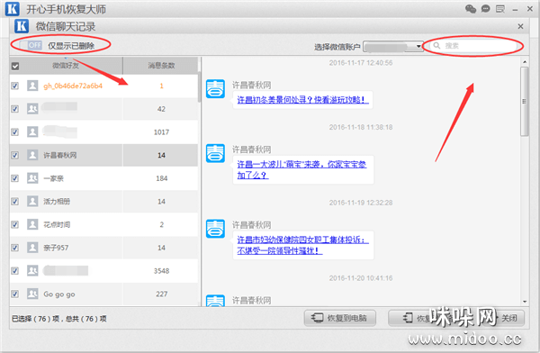Uncheck the checkbox for the 42-message row
This screenshot has height=353, width=540.
(14, 109)
